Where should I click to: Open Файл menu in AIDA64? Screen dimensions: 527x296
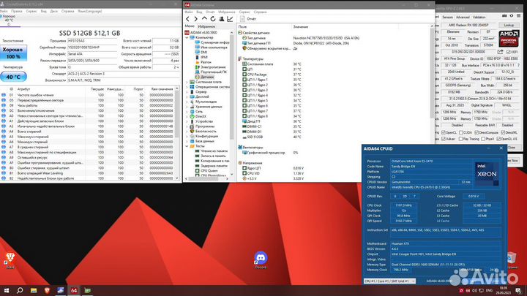point(189,12)
